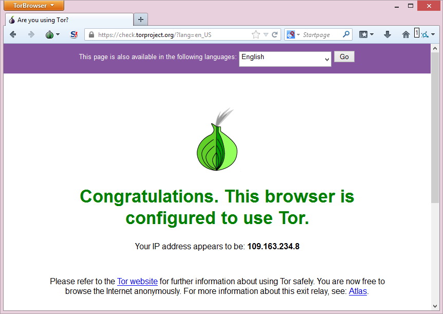Go back to the previous page
The width and height of the screenshot is (443, 314).
13,35
